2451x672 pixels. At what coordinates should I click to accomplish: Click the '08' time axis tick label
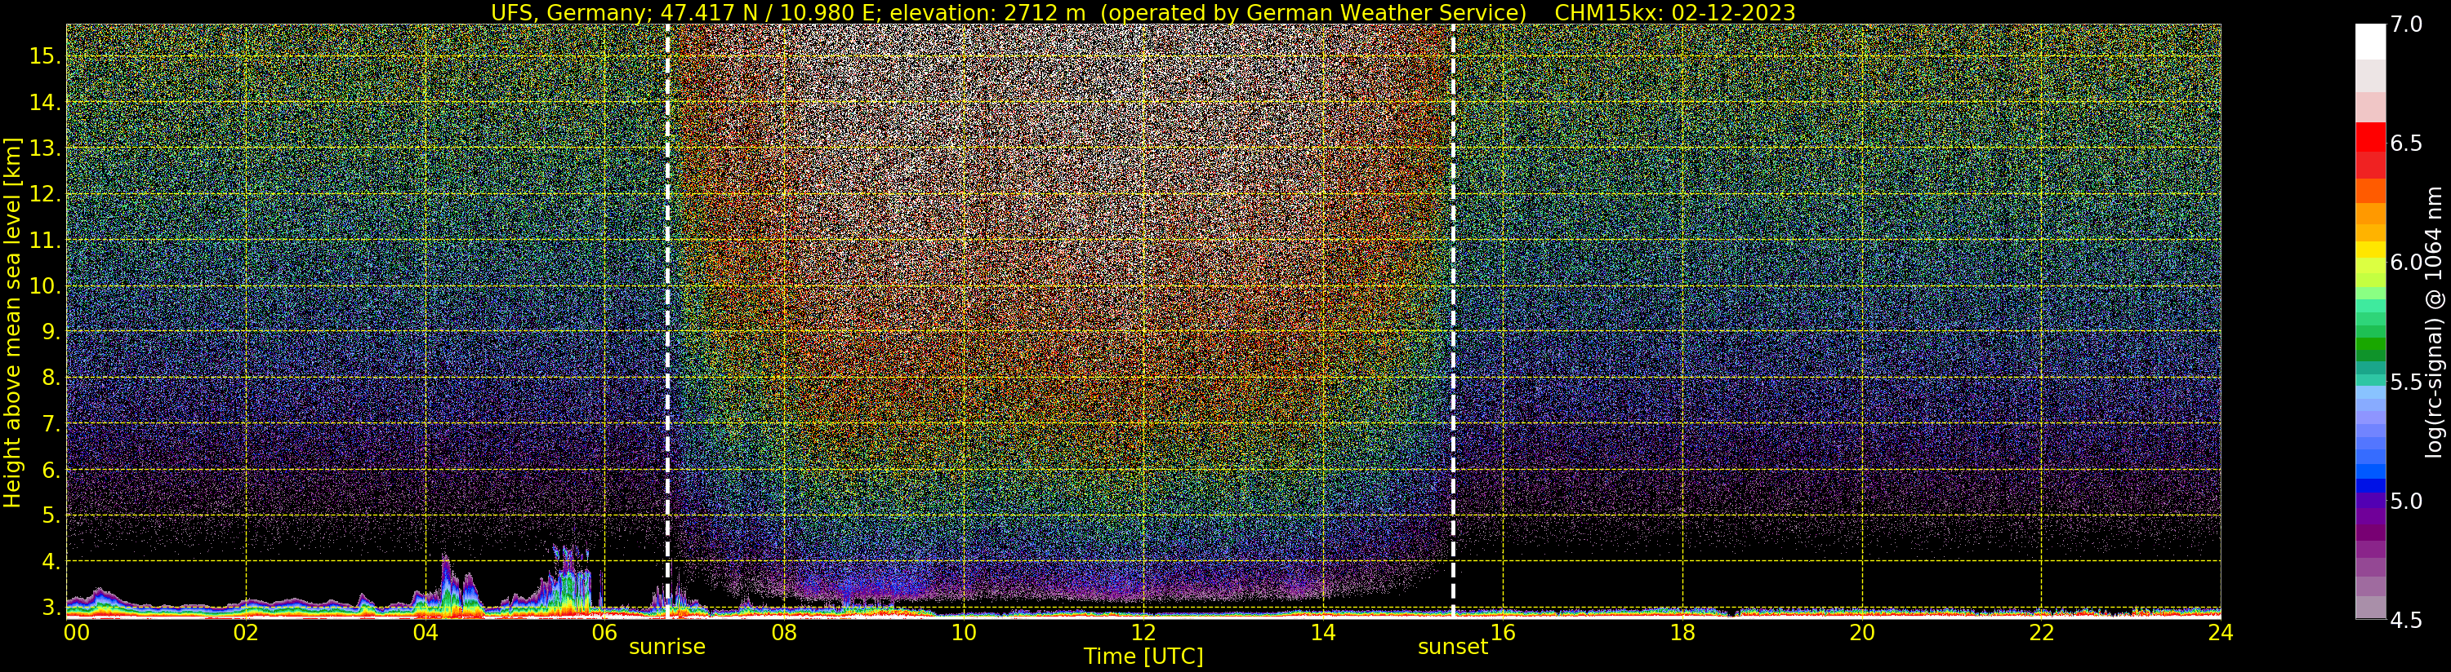click(x=784, y=632)
